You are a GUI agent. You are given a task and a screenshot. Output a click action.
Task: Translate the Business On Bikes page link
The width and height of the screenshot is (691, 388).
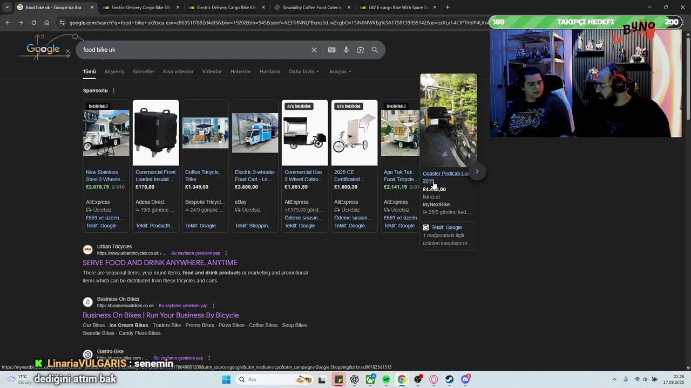(x=183, y=306)
